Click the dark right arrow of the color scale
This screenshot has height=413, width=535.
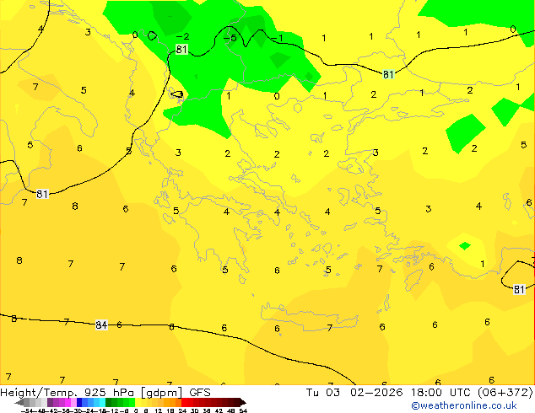point(243,403)
